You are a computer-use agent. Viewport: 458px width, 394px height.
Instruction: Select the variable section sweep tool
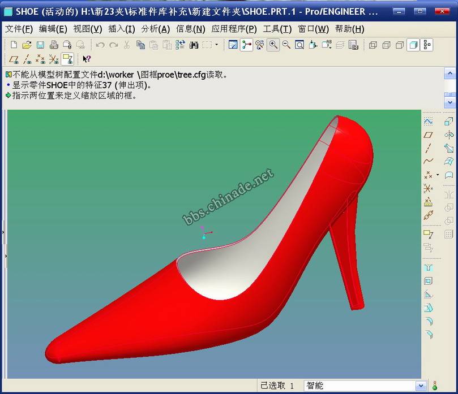(448, 148)
